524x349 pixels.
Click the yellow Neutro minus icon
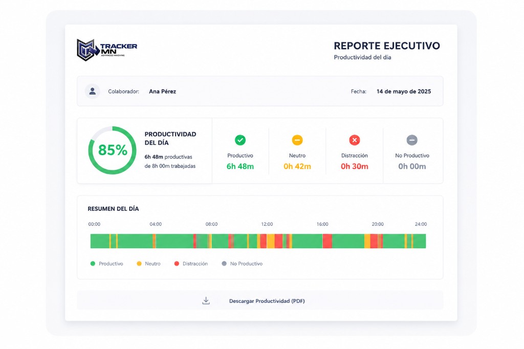coord(297,140)
